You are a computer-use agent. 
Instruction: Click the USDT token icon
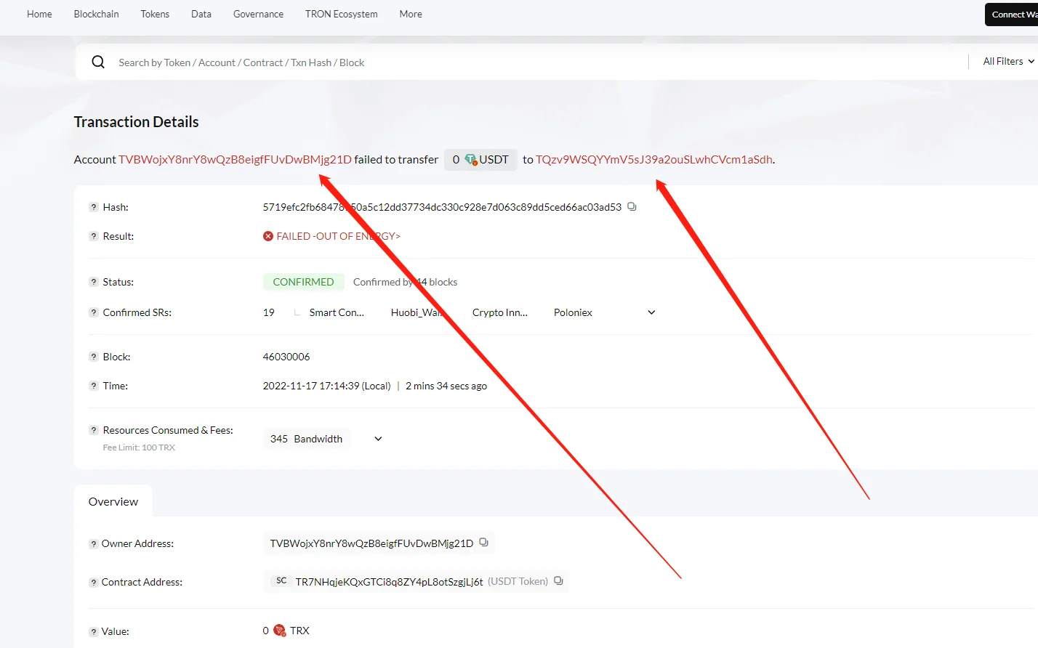[470, 159]
